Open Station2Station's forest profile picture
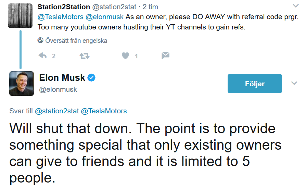 (20, 15)
